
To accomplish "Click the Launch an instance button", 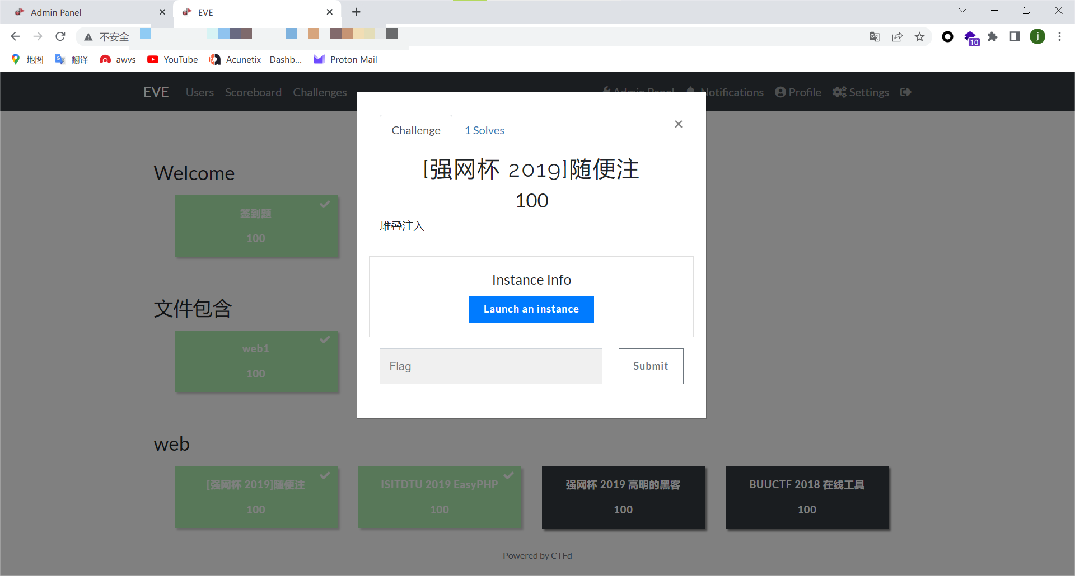I will pyautogui.click(x=531, y=309).
